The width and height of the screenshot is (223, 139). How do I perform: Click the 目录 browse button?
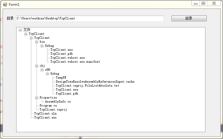pos(189,18)
